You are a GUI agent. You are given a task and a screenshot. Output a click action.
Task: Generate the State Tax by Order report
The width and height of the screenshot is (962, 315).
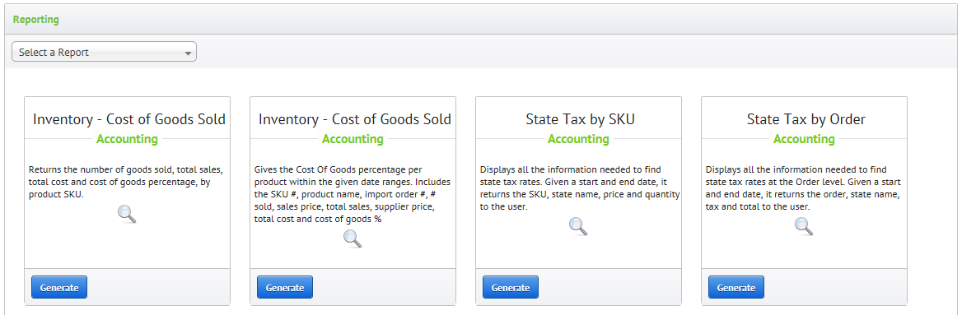737,287
